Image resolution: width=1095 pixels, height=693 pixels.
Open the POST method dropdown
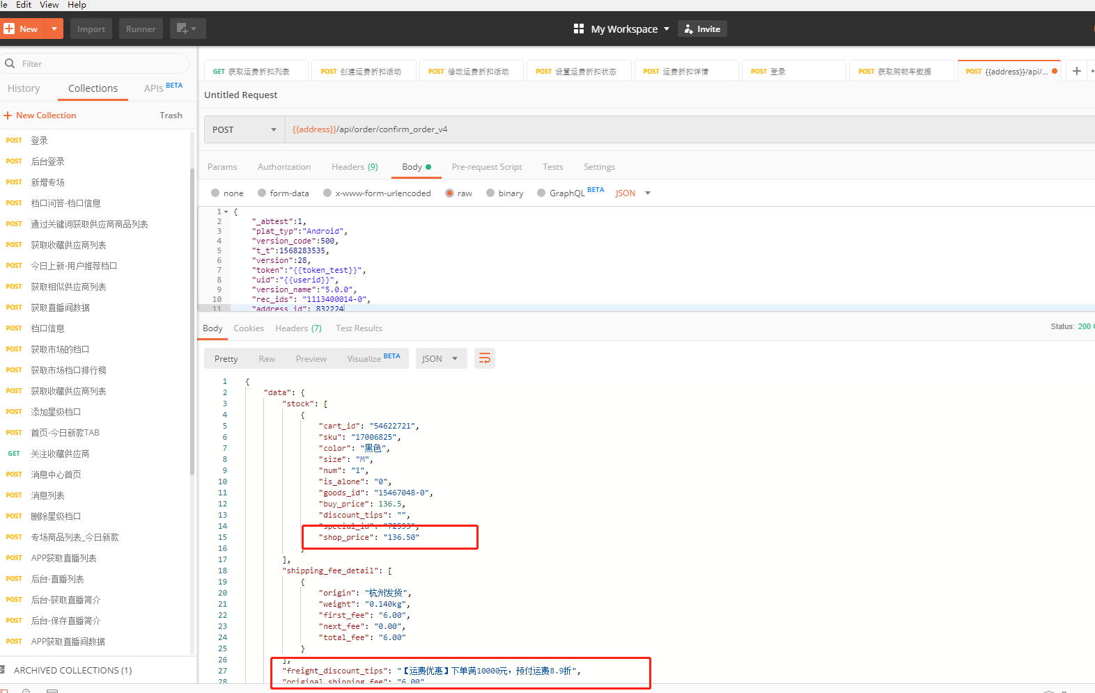click(x=244, y=129)
